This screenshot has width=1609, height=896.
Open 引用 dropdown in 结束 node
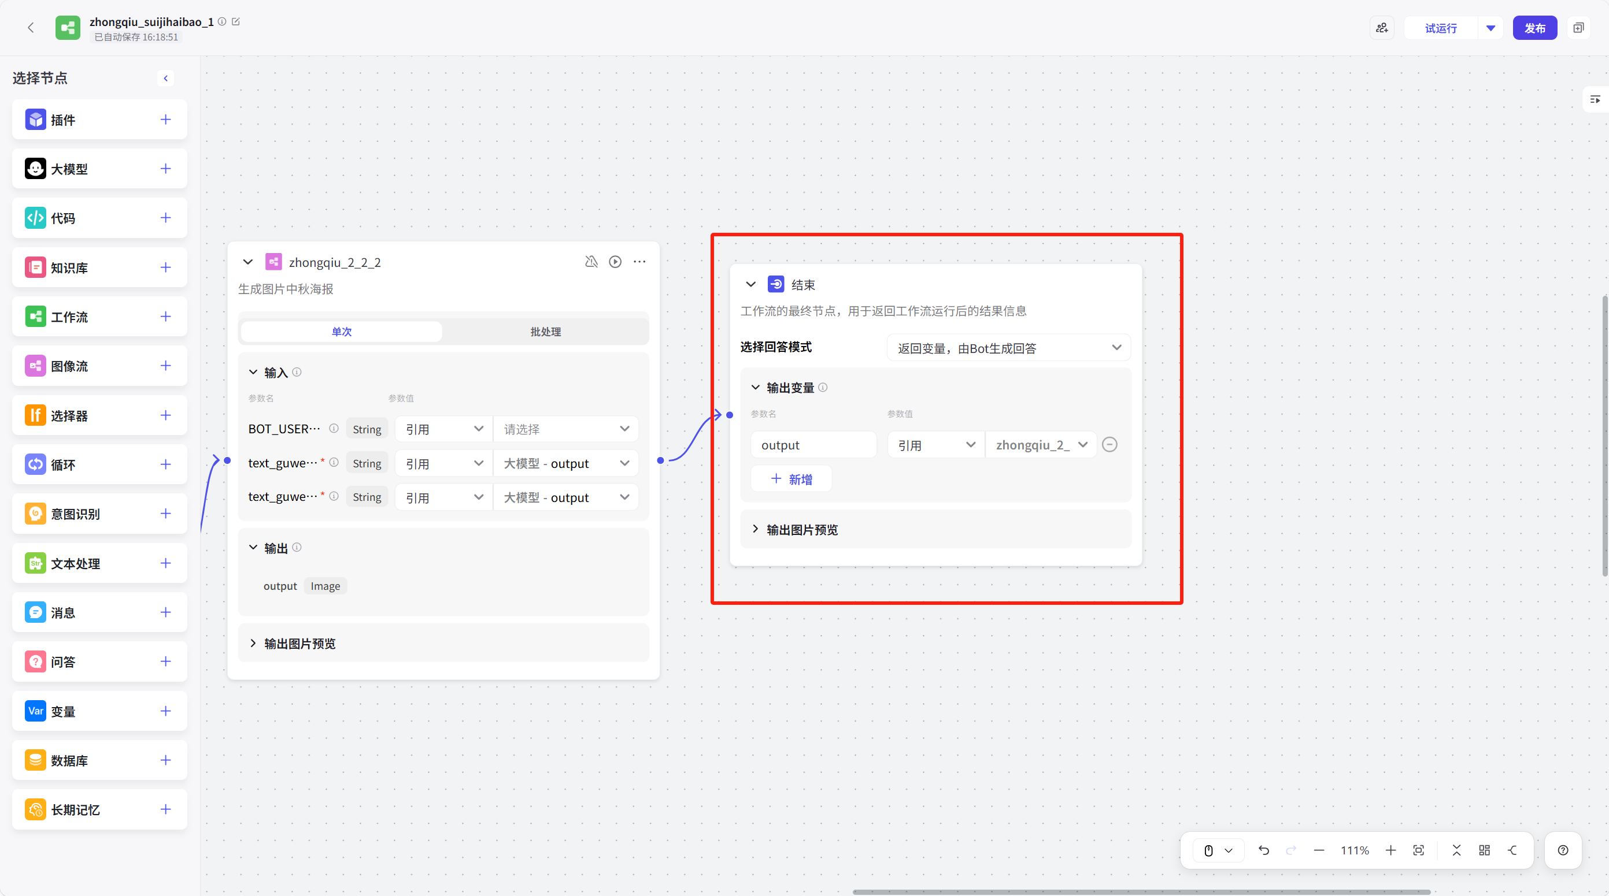pyautogui.click(x=935, y=445)
